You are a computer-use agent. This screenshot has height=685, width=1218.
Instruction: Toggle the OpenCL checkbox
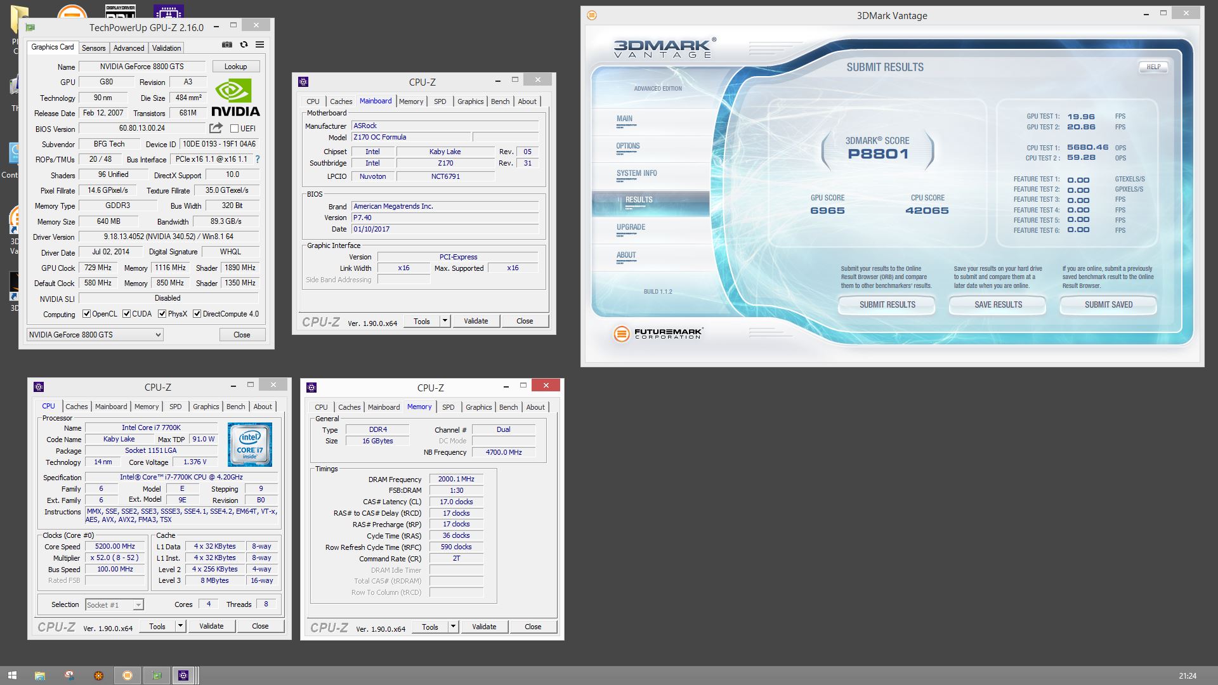[x=87, y=314]
